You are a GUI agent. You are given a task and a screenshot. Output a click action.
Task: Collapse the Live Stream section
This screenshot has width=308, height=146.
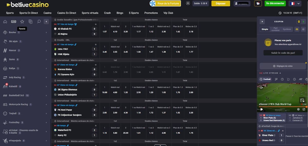coord(280,73)
